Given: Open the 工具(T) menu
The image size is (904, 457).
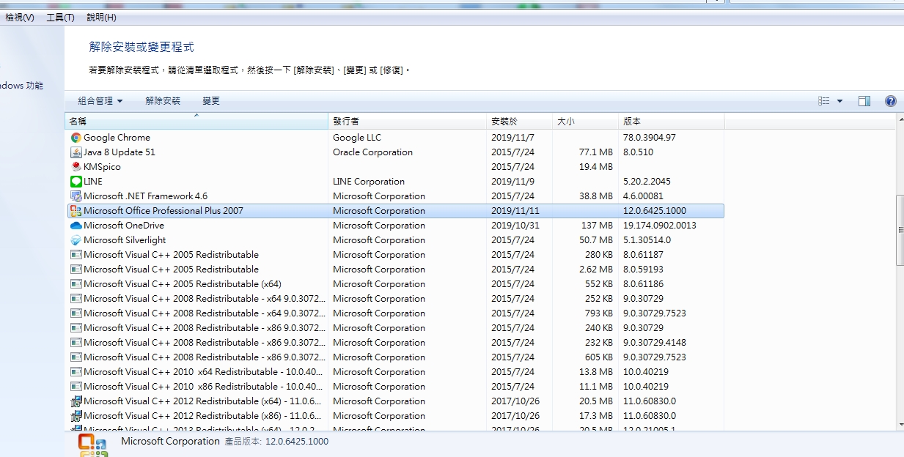Looking at the screenshot, I should coord(60,17).
